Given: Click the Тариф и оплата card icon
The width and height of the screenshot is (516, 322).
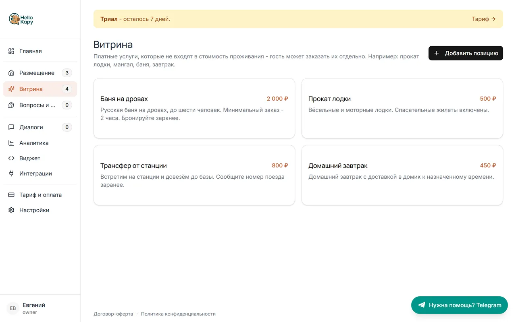Looking at the screenshot, I should (11, 195).
